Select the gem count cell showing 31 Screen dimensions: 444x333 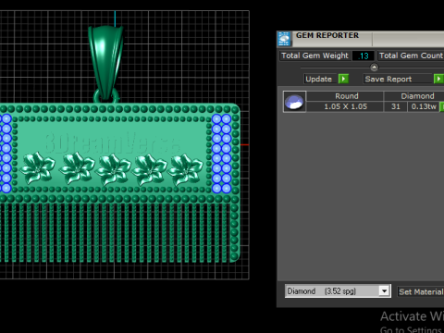pyautogui.click(x=396, y=106)
